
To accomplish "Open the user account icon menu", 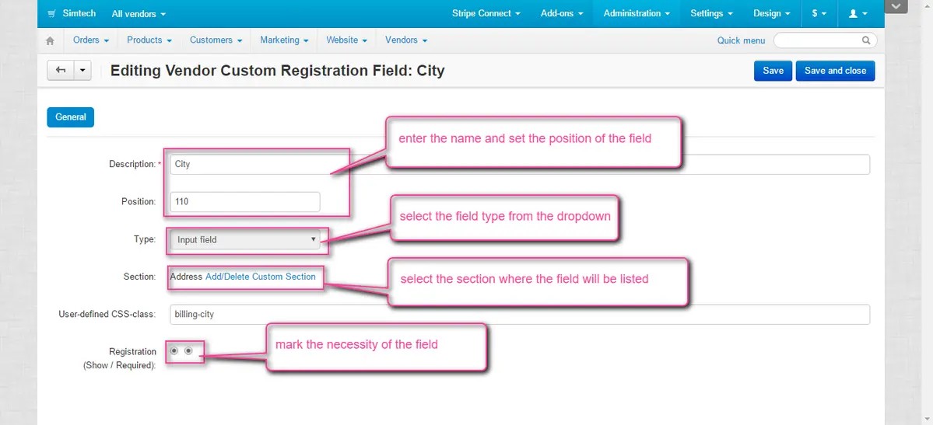I will (857, 14).
